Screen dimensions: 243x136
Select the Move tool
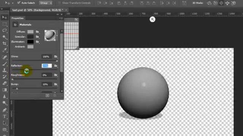click(x=5, y=17)
